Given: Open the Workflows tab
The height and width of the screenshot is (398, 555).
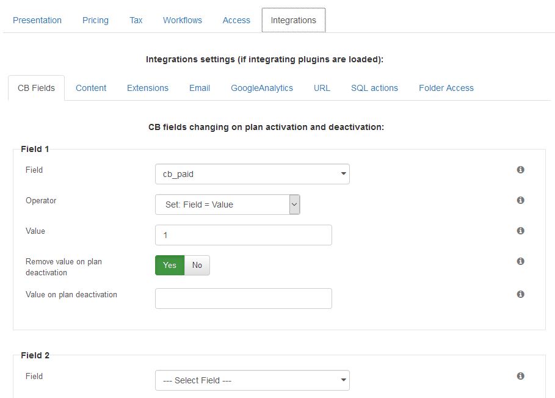Looking at the screenshot, I should click(x=183, y=20).
